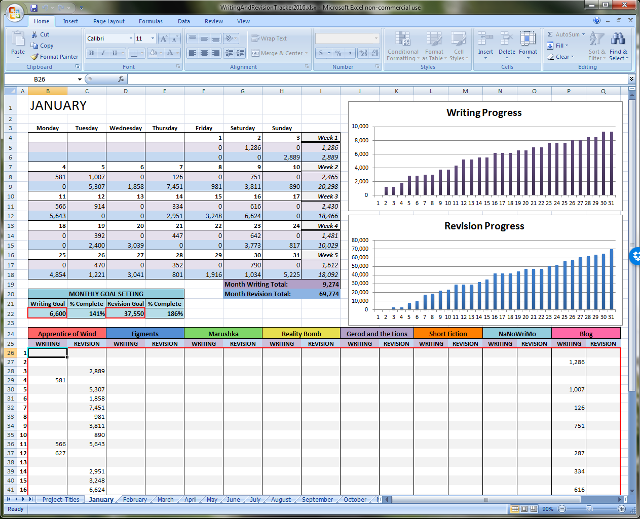Click the Writing Goal cell 6,600
This screenshot has width=640, height=519.
pyautogui.click(x=48, y=313)
